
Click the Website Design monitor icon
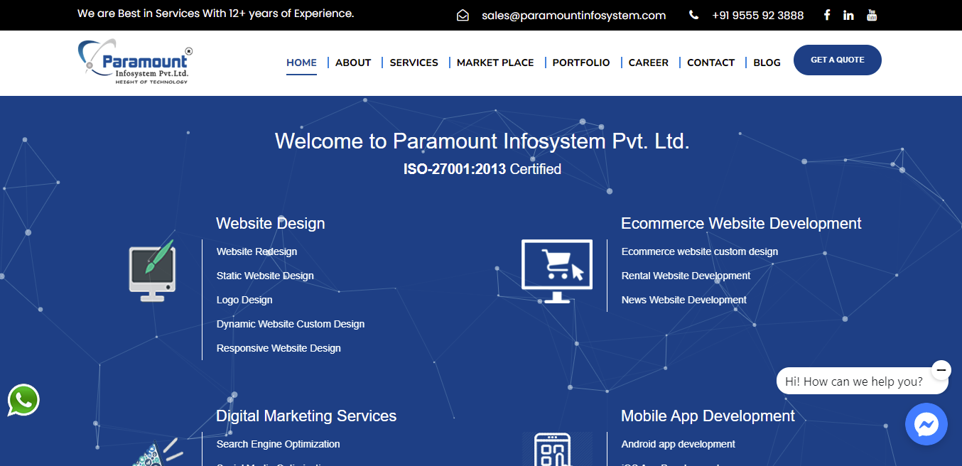(152, 271)
